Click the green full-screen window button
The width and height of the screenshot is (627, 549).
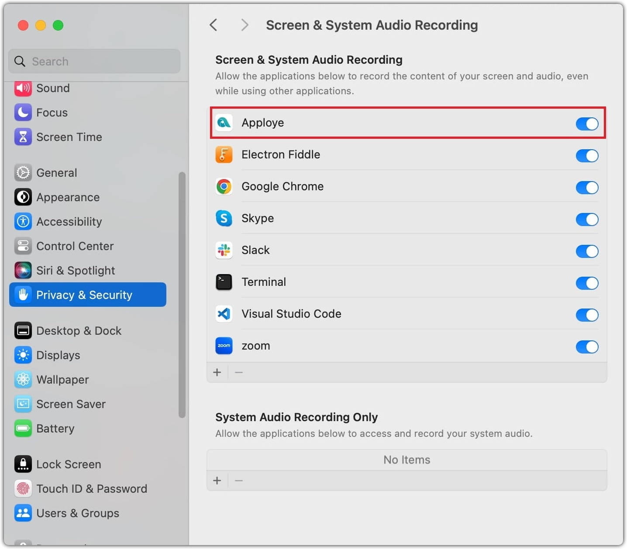58,25
